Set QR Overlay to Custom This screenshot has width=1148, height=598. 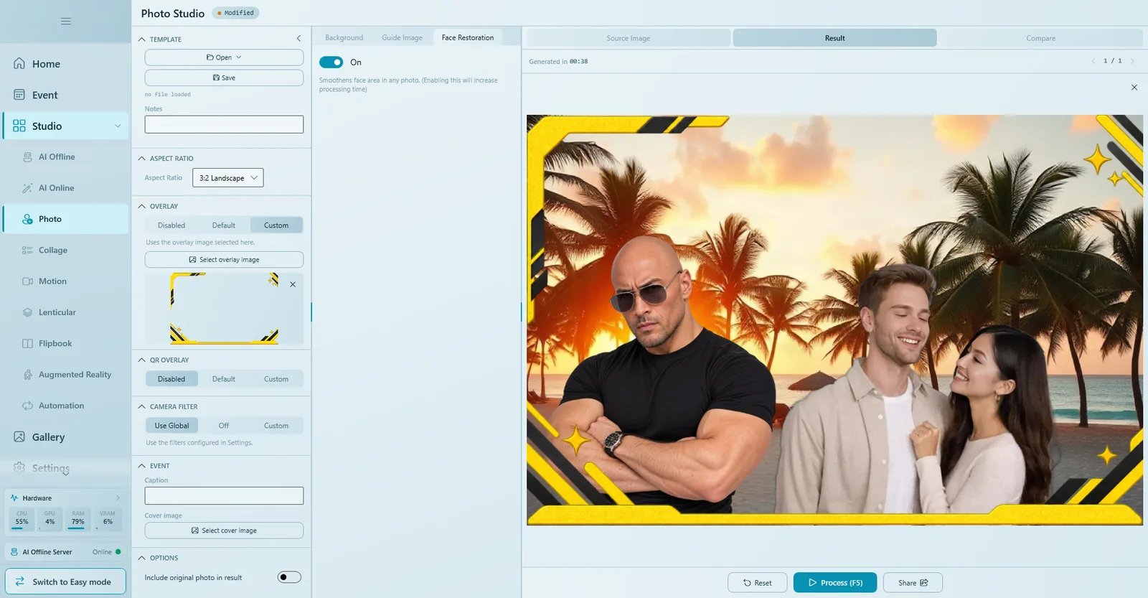(x=276, y=379)
